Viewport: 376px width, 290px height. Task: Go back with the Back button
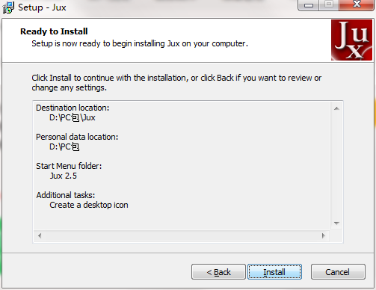(218, 272)
